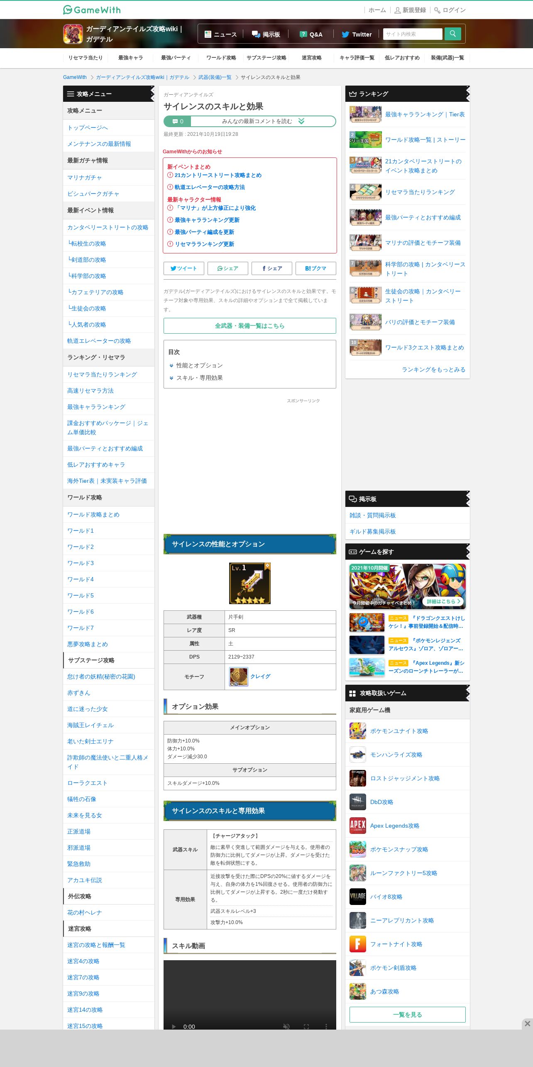Screen dimensions: 533x1067
Task: Open ロストジャッジメント攻略 game icon
Action: pyautogui.click(x=358, y=778)
